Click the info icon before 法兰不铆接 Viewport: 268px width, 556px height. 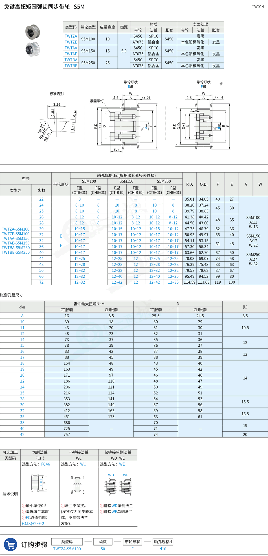(63, 505)
